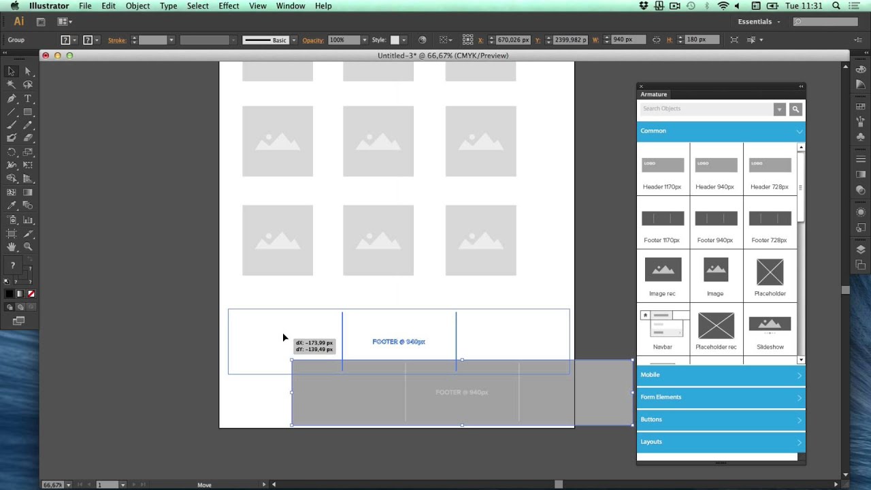Open the Essentials workspace switcher
Screen dimensions: 871x490
click(759, 22)
